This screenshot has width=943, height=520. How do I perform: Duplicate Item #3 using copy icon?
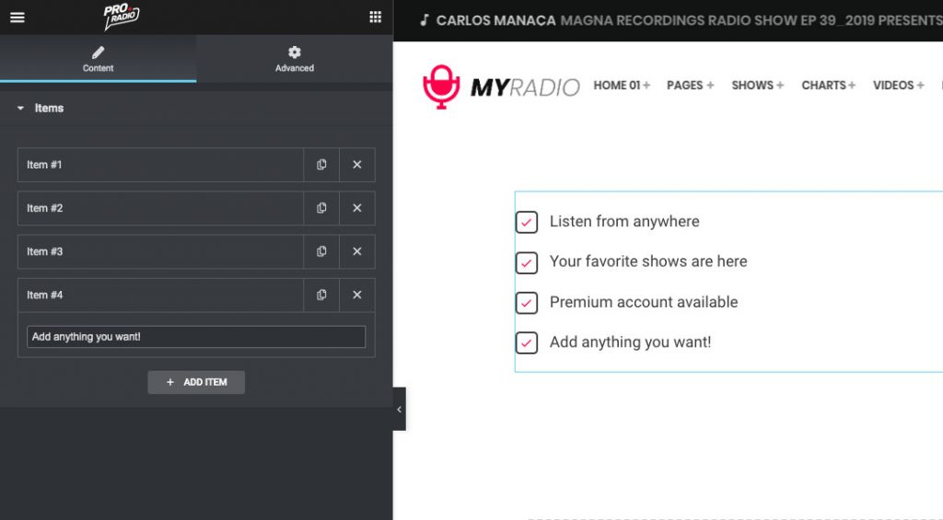point(321,251)
